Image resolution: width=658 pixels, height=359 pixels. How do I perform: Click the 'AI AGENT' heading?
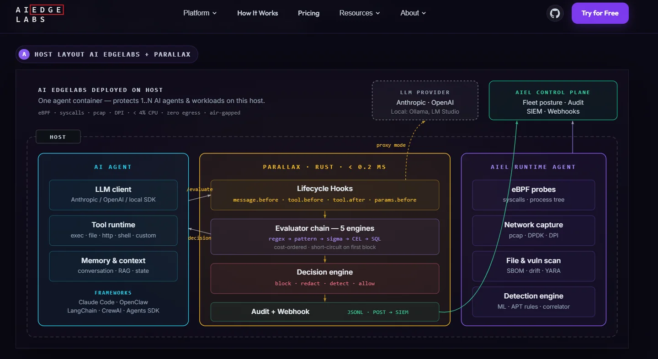tap(113, 167)
